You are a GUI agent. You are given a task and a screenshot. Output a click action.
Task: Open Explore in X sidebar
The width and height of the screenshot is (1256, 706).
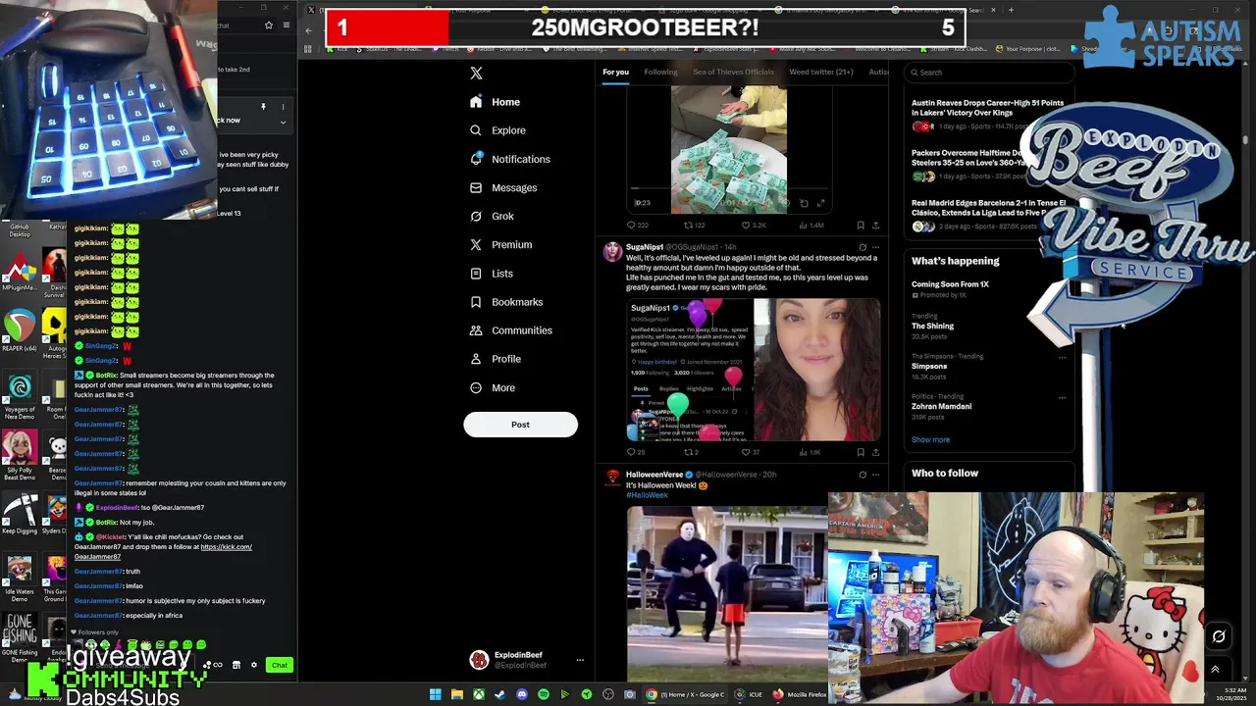497,130
